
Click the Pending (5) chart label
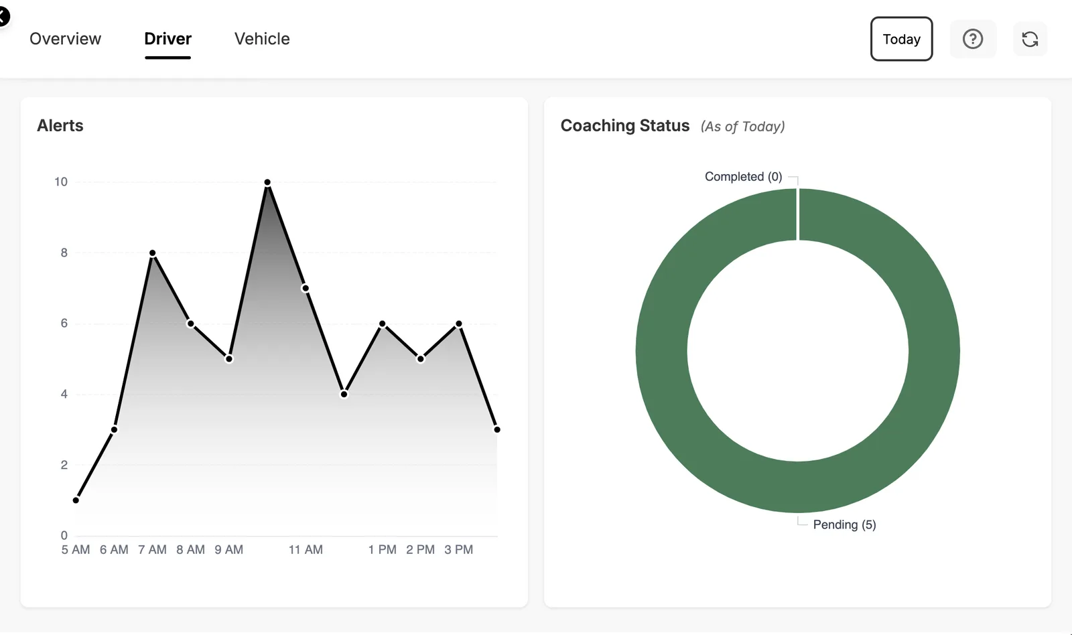point(844,524)
